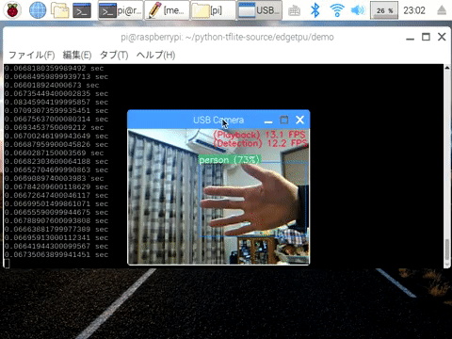Click the person (73%) detection label

230,160
